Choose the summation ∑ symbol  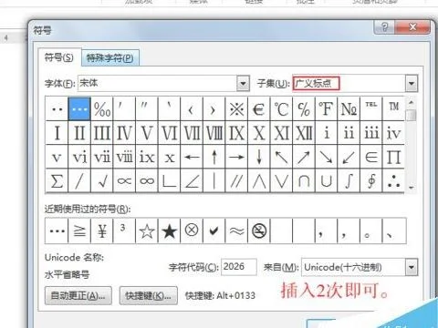click(57, 180)
